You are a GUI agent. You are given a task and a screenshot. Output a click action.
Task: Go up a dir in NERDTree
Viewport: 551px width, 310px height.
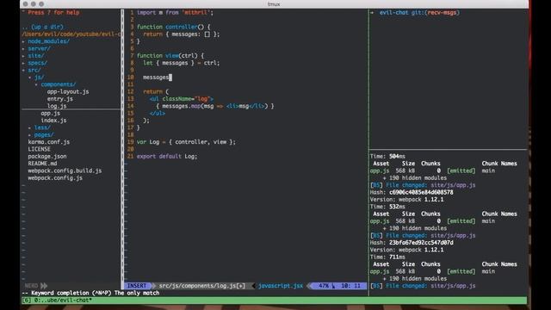pos(42,27)
